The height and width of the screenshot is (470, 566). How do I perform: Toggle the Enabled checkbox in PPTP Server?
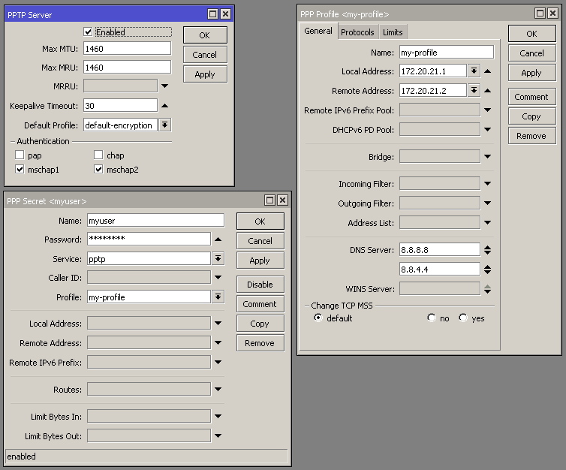[x=89, y=32]
